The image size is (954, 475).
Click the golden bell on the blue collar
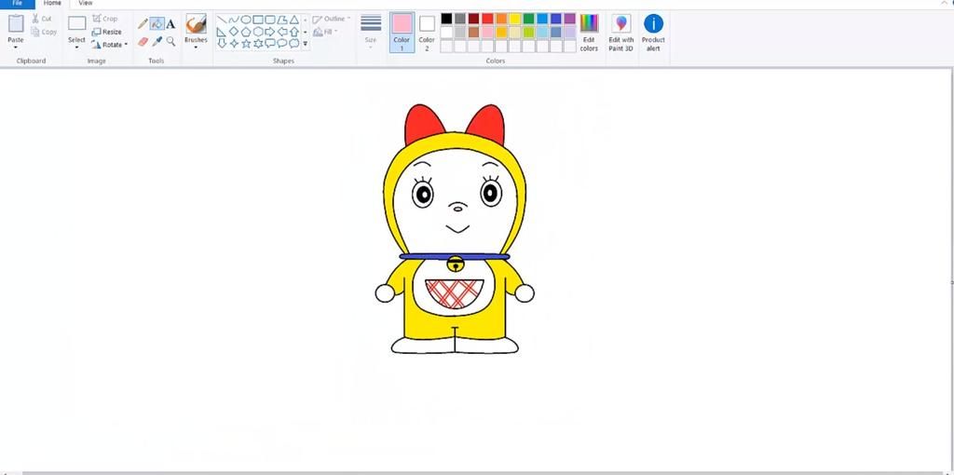tap(455, 265)
